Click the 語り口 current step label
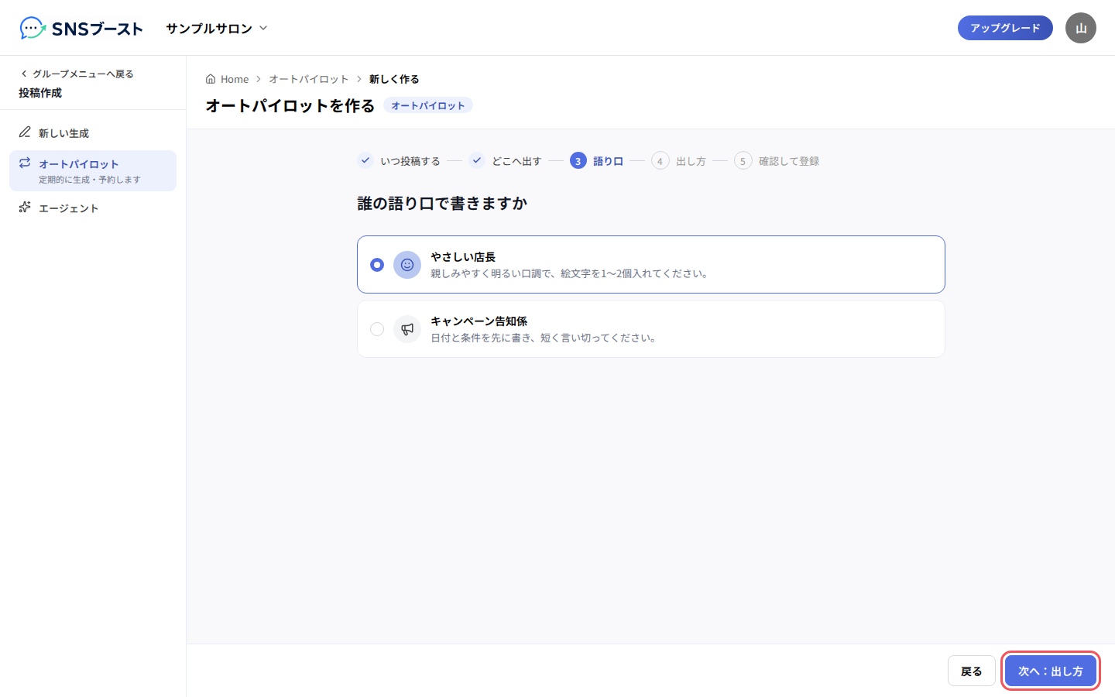 point(609,161)
